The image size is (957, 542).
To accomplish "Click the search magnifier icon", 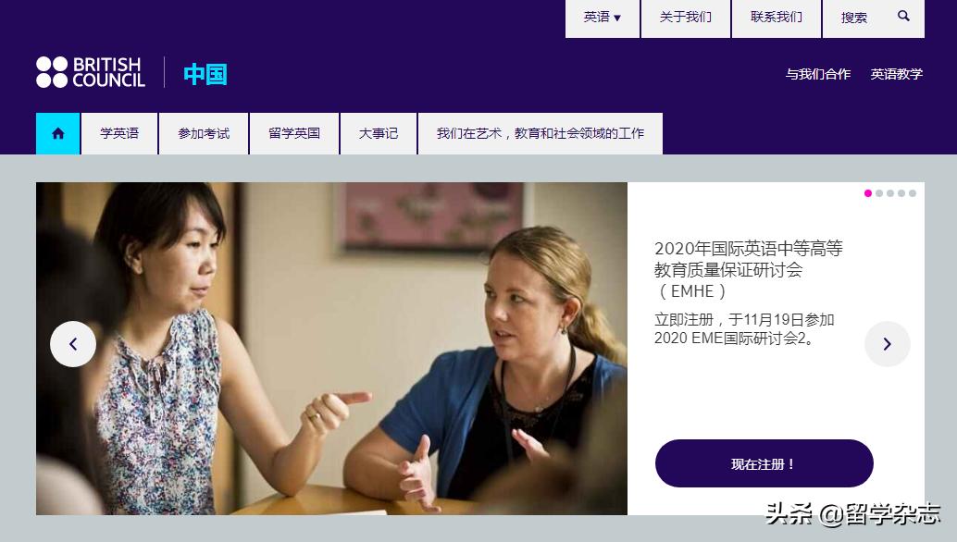I will [904, 17].
